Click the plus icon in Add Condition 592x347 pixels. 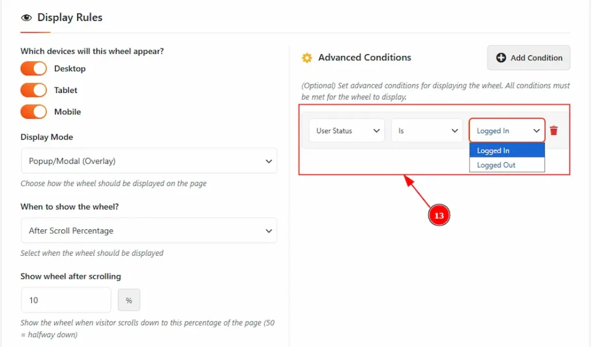501,58
